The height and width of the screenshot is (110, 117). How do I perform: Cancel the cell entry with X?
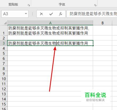(x=41, y=14)
